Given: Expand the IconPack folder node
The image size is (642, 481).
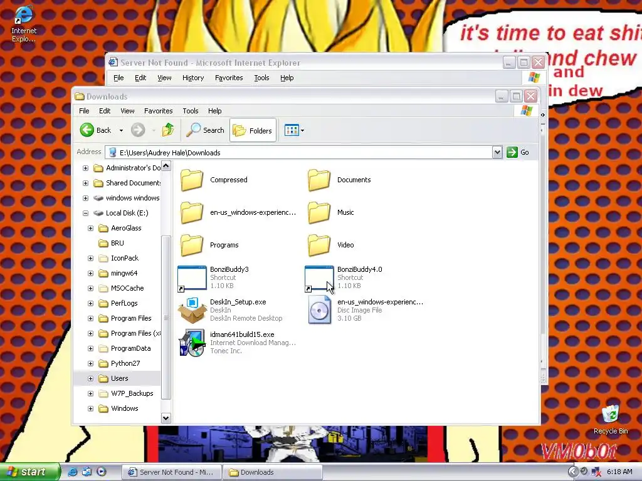Looking at the screenshot, I should (90, 258).
